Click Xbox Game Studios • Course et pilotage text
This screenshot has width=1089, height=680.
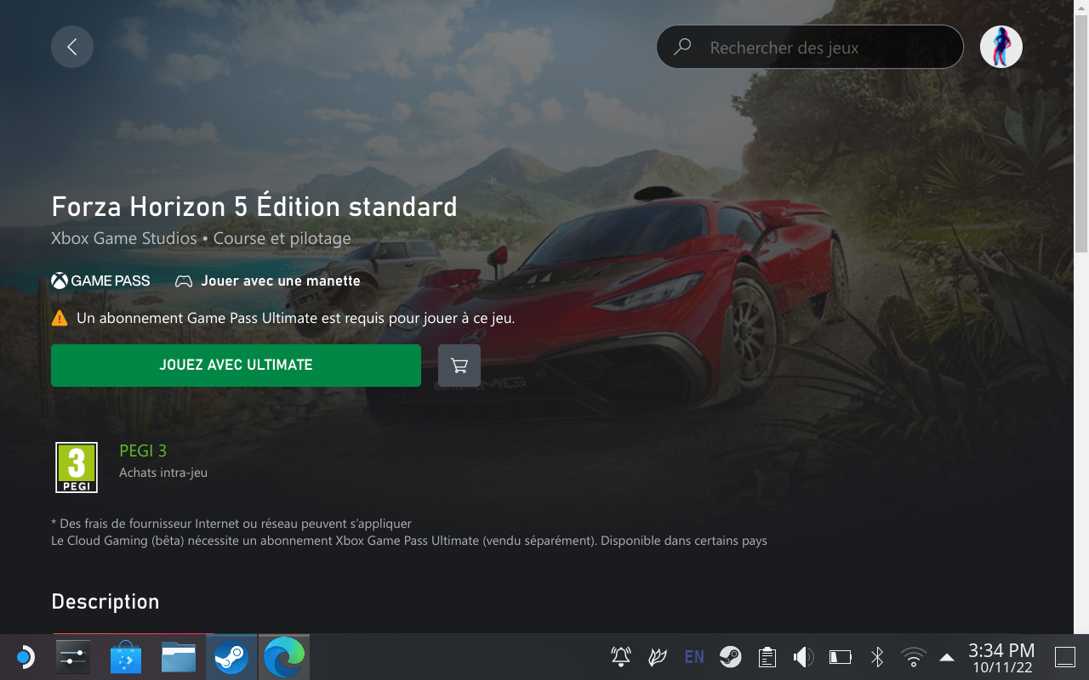coord(201,239)
